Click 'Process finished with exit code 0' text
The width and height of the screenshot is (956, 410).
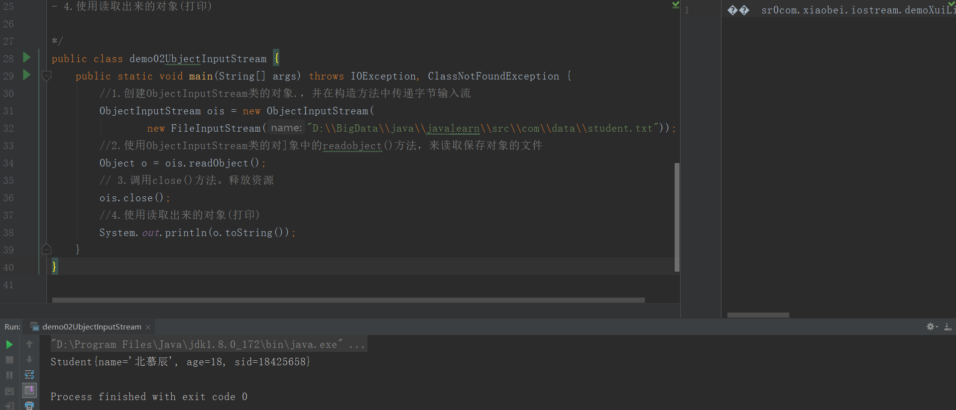[x=149, y=397]
